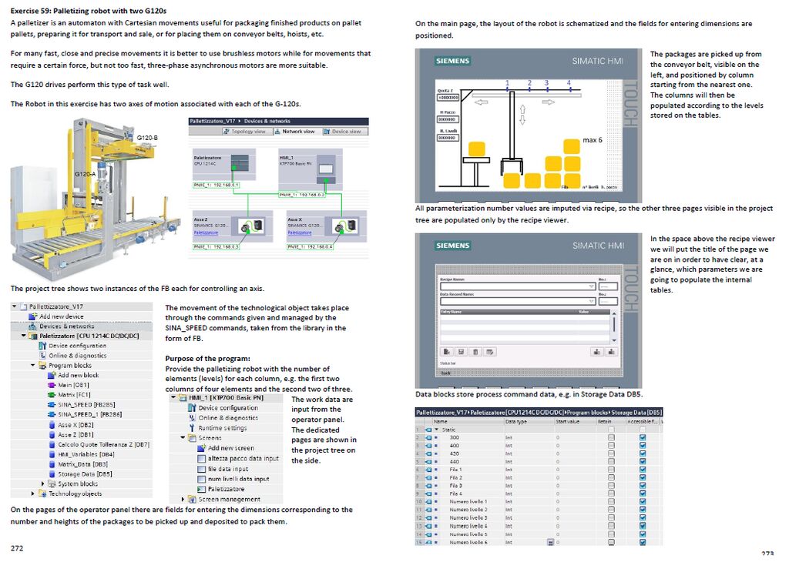This screenshot has width=789, height=562.
Task: Switch to the Device view tab
Action: 346,132
